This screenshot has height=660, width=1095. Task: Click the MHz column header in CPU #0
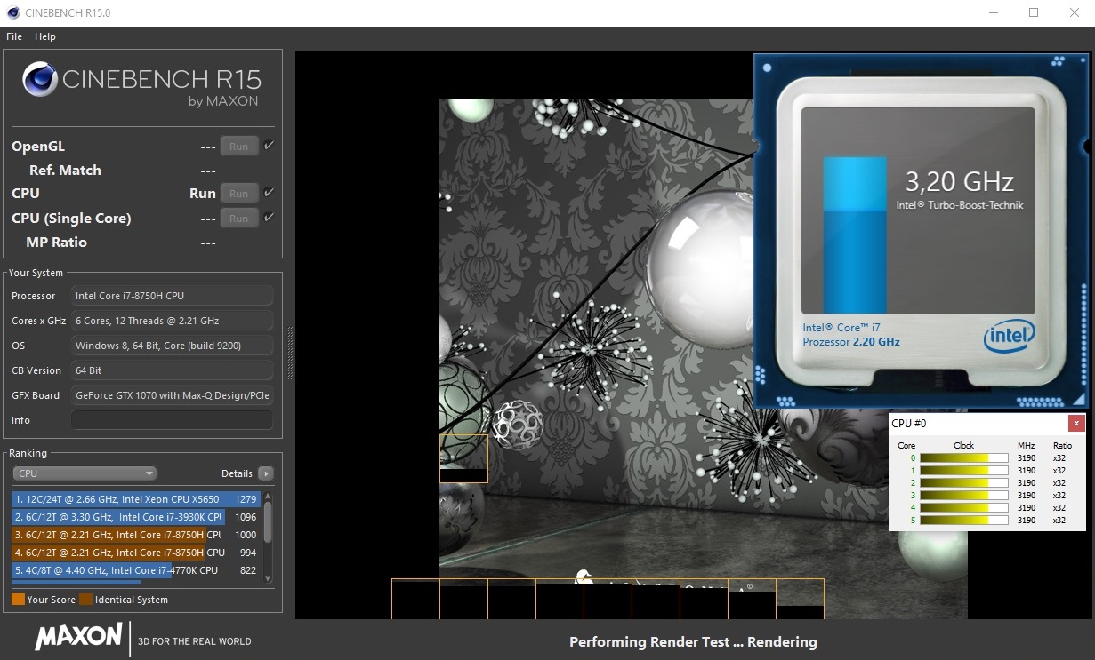click(x=1026, y=445)
